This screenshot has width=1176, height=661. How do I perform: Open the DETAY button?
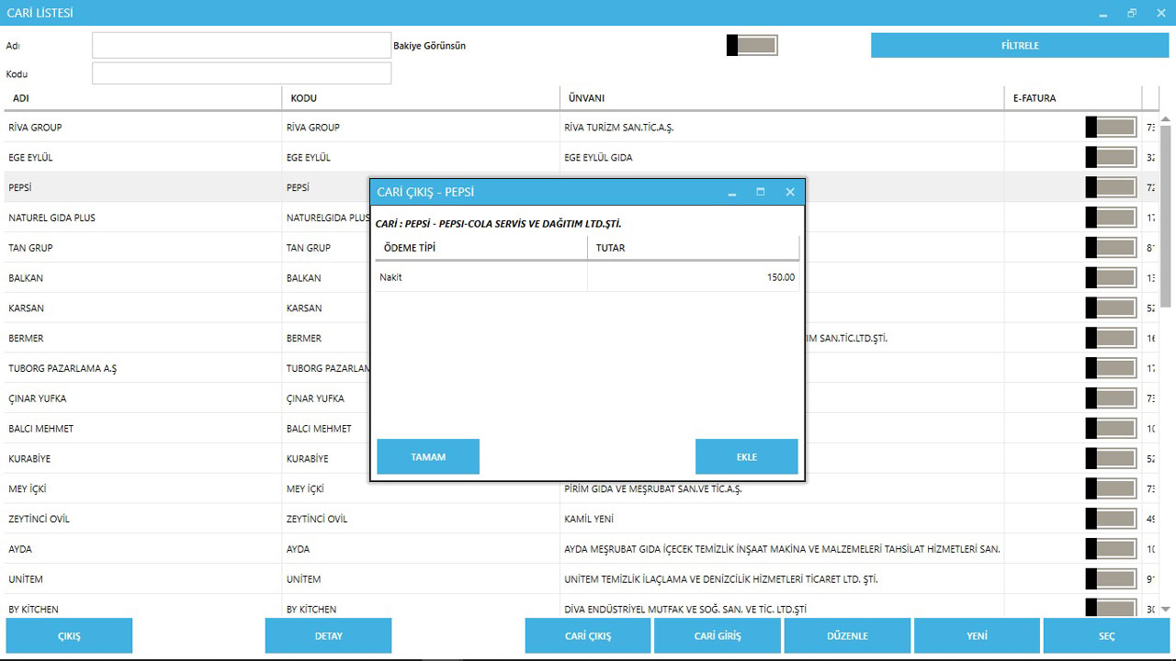click(328, 635)
